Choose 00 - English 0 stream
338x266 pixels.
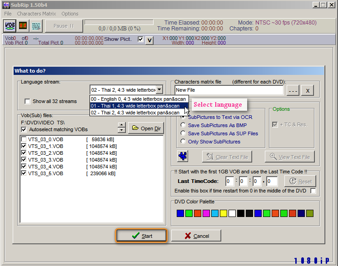[x=139, y=99]
